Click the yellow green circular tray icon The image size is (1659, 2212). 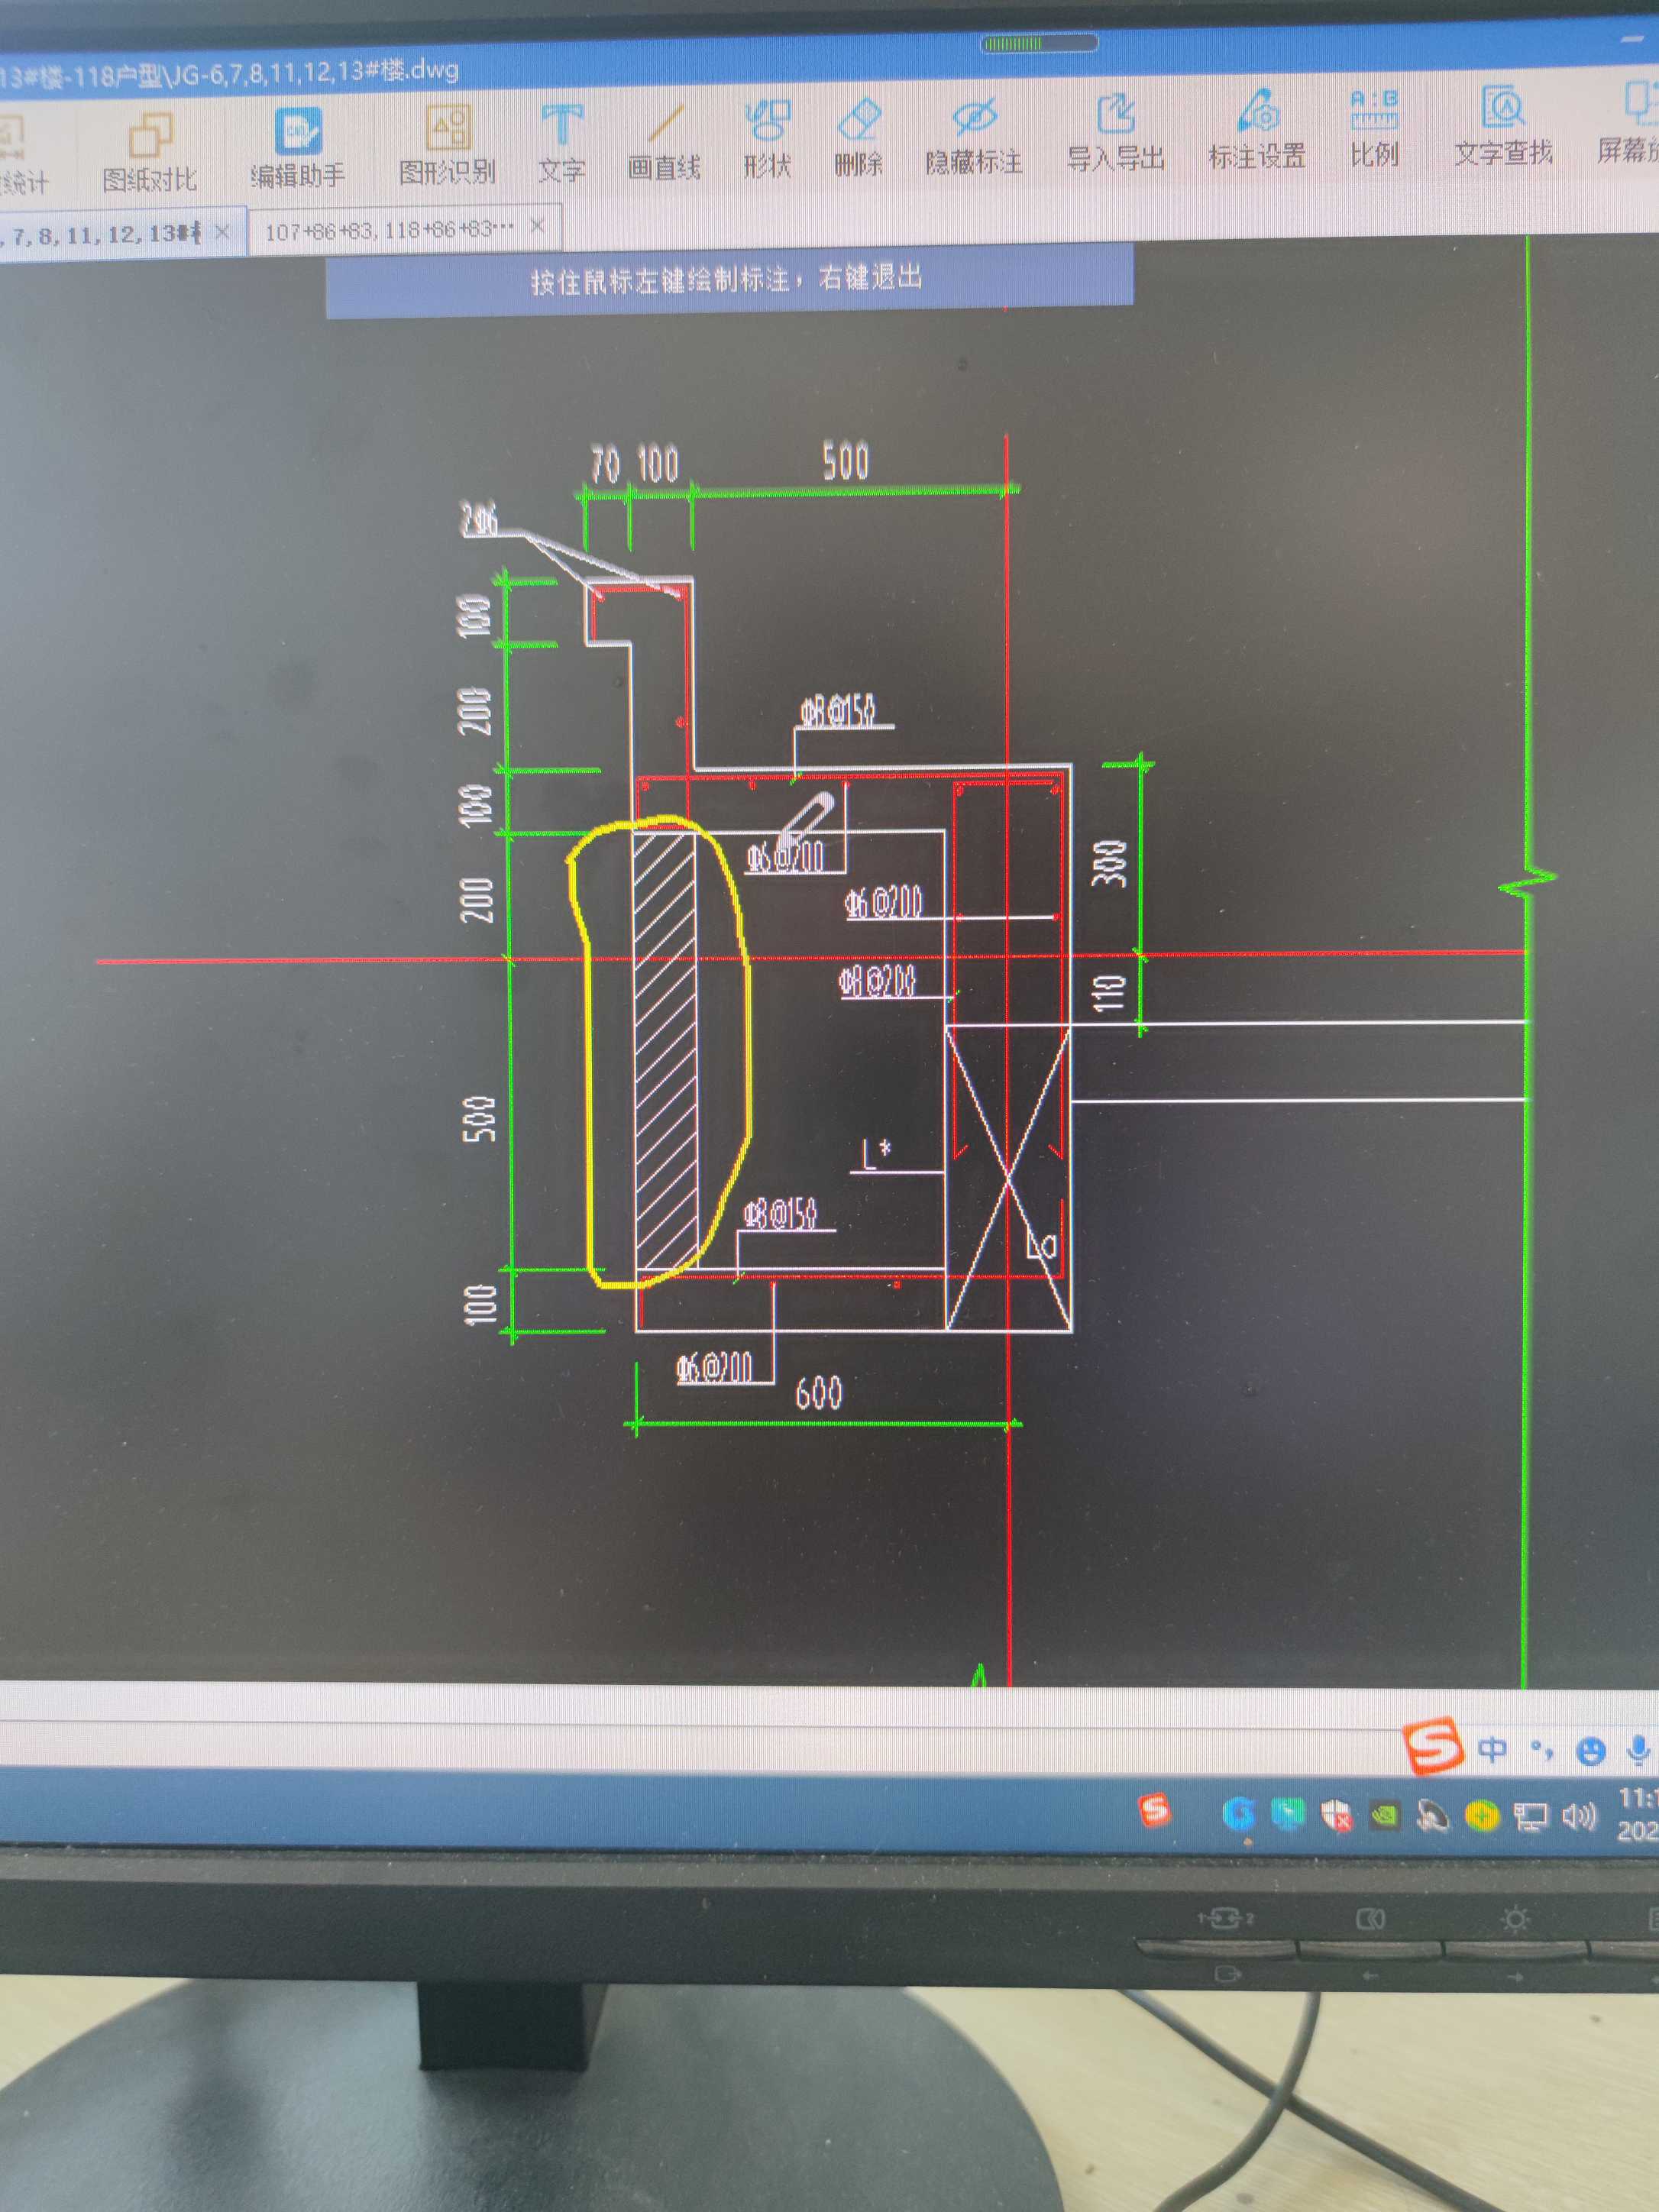pos(1482,1815)
